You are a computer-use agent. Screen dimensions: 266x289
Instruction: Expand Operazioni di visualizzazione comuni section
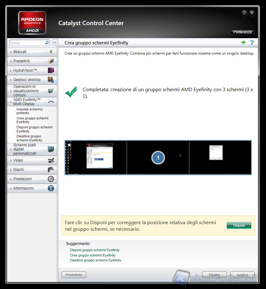click(11, 91)
